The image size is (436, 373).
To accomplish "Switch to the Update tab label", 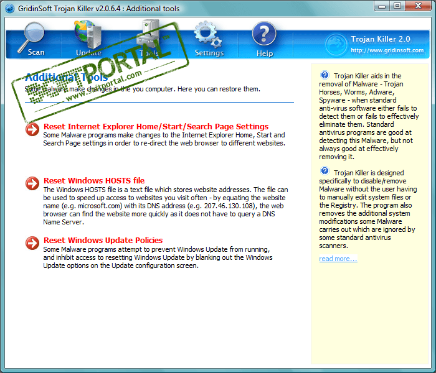I will (x=88, y=52).
